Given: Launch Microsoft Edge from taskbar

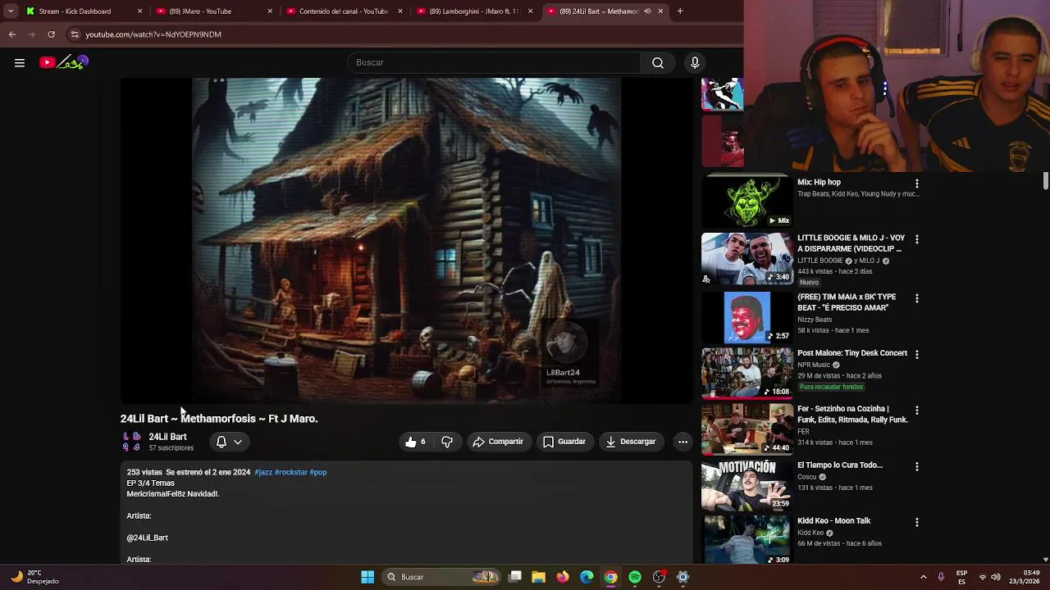Looking at the screenshot, I should tap(587, 577).
